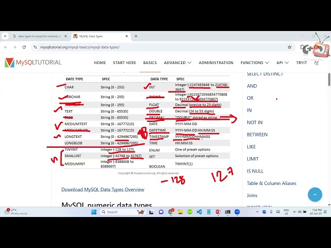Open Download MySQL Data Types Overview link

103,190
